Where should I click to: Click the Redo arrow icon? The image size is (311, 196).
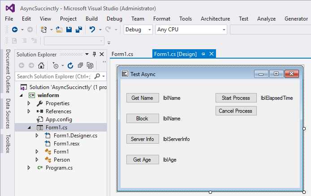click(108, 30)
